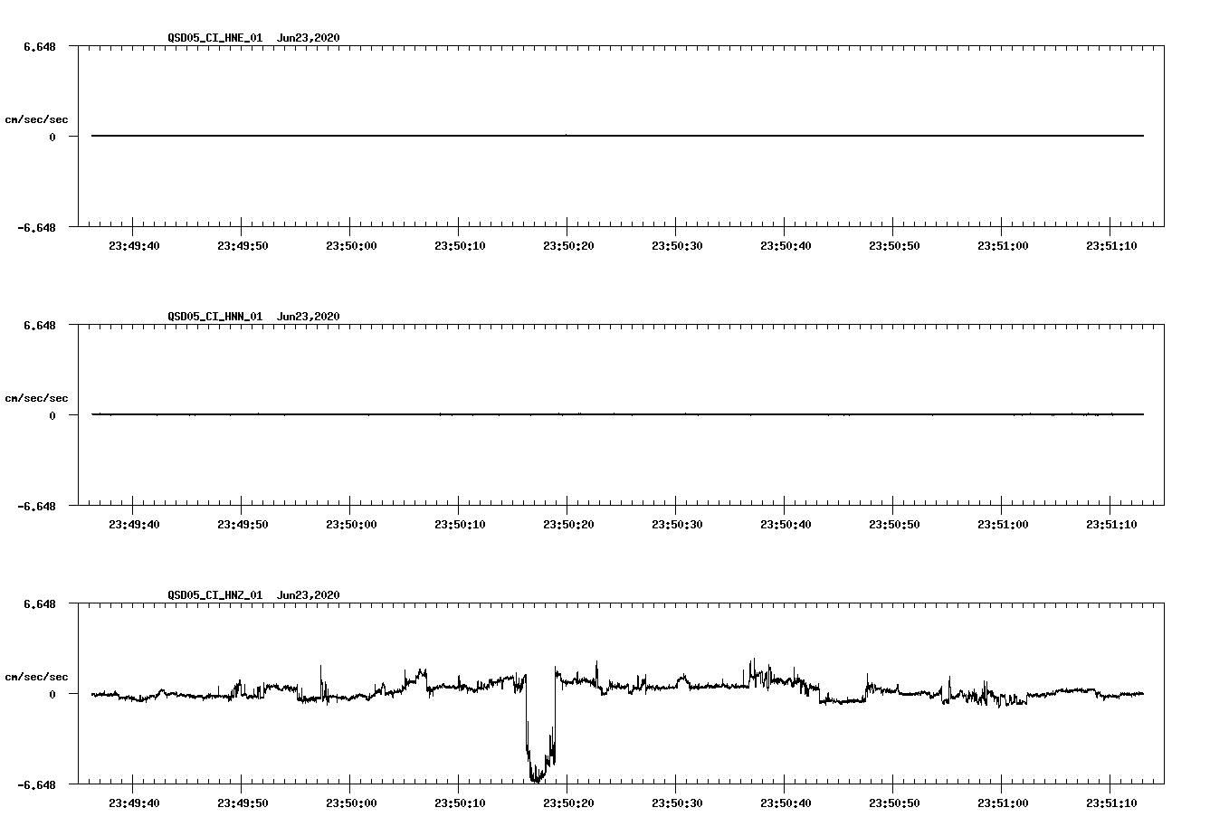Viewport: 1229px width, 836px height.
Task: Select the 6.648 maximum value on HNN axis
Action: pos(40,326)
